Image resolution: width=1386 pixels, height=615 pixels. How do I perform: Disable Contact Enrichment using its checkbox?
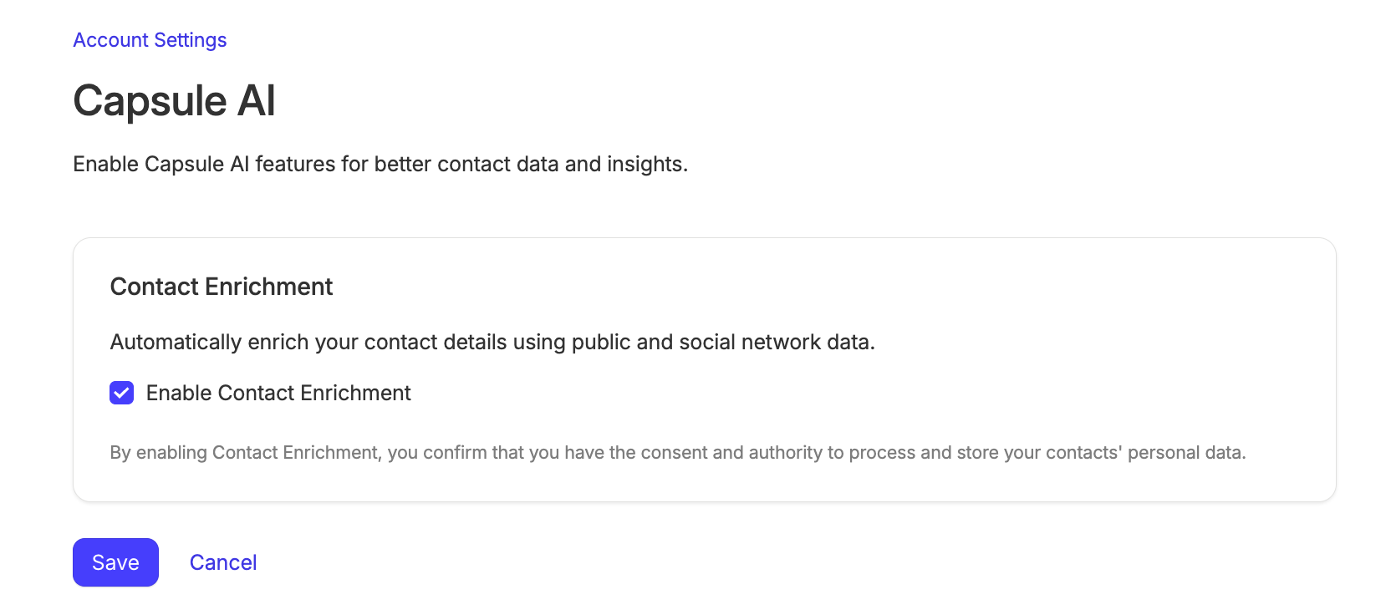[x=122, y=393]
